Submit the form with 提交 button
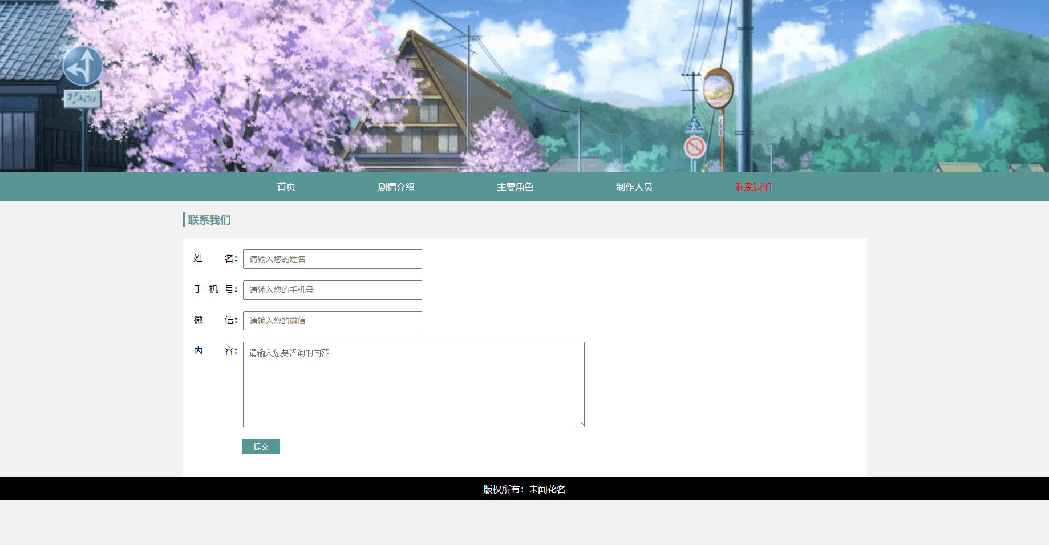Image resolution: width=1049 pixels, height=545 pixels. point(261,447)
